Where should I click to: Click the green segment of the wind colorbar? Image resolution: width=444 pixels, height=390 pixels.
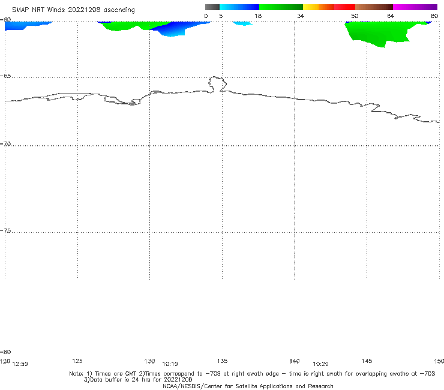(281, 7)
